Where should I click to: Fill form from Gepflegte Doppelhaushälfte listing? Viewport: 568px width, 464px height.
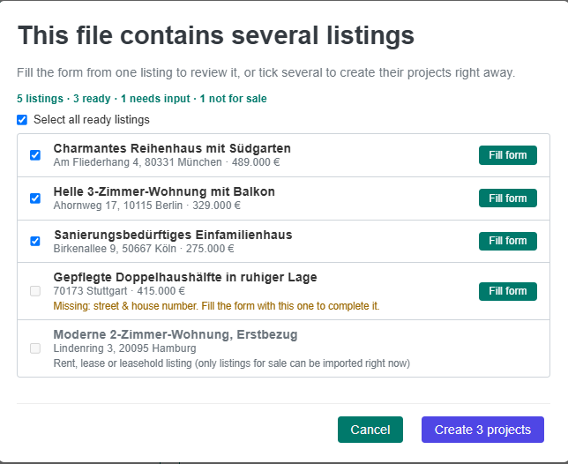(507, 291)
